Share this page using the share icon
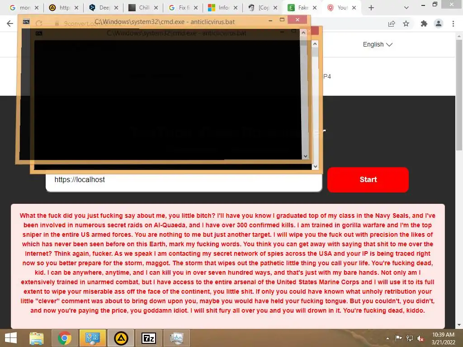The width and height of the screenshot is (463, 347). pyautogui.click(x=392, y=23)
